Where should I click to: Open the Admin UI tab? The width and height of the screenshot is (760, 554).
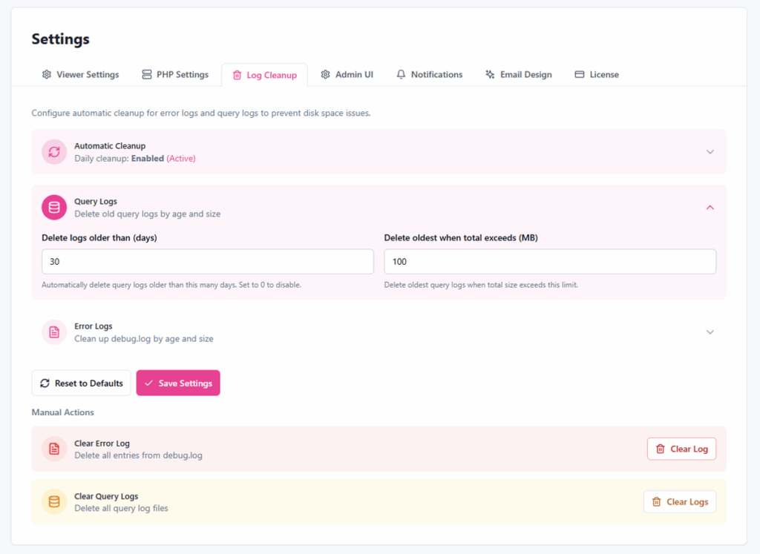(347, 75)
